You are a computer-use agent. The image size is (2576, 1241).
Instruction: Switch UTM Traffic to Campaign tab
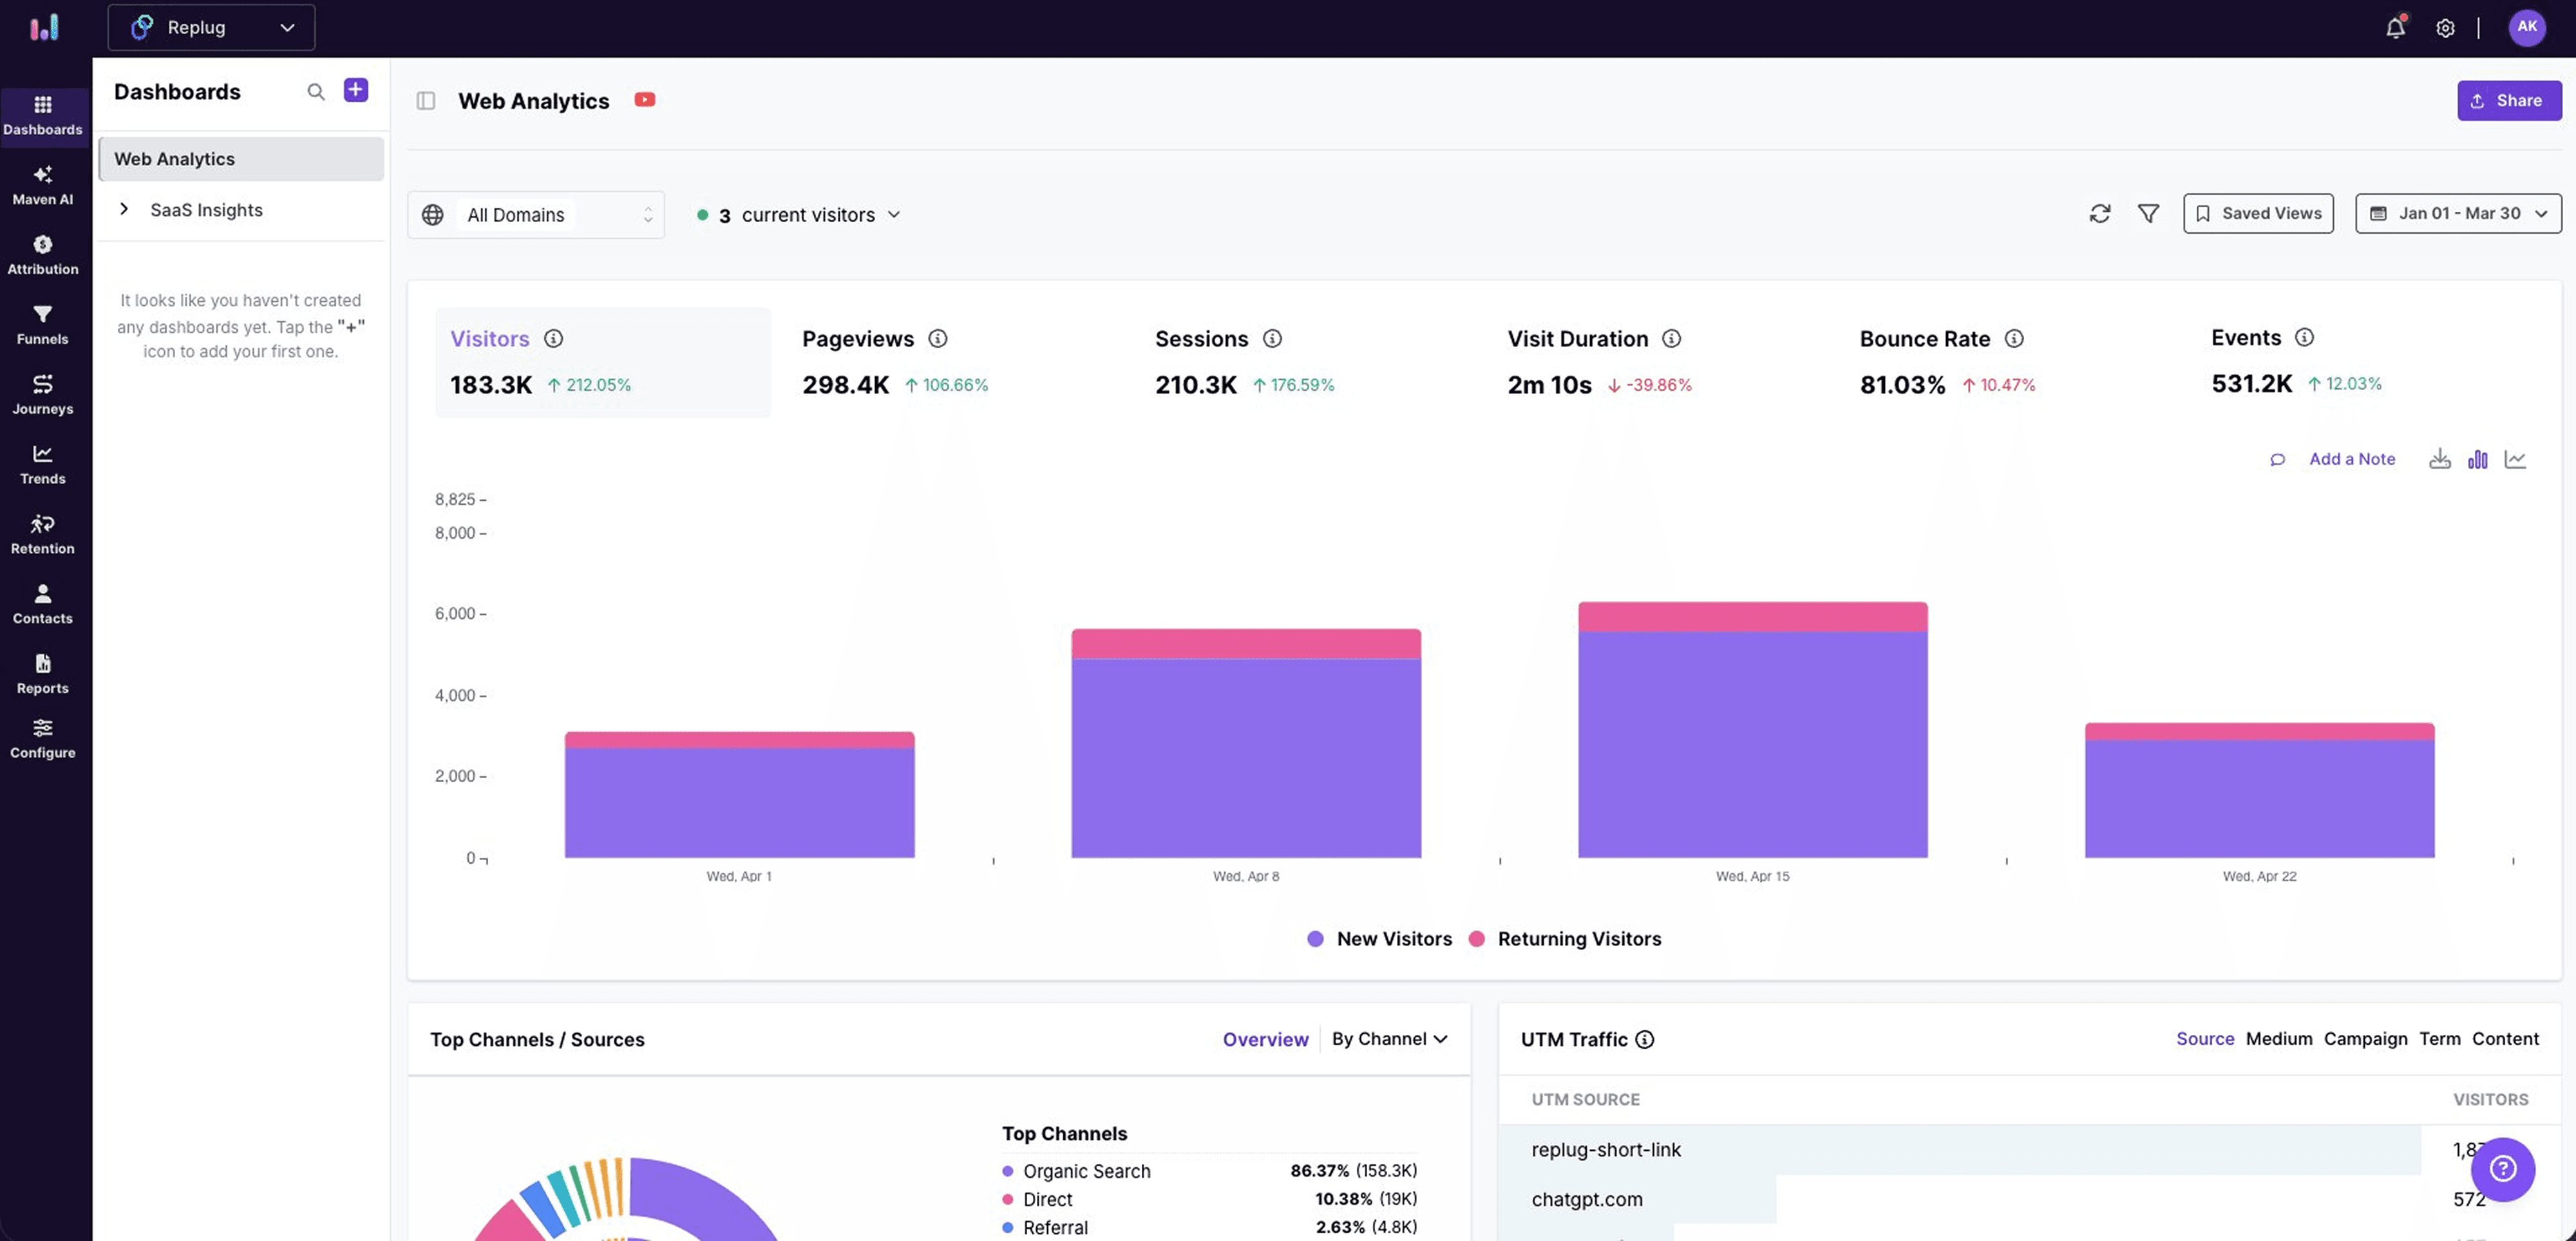(x=2365, y=1039)
